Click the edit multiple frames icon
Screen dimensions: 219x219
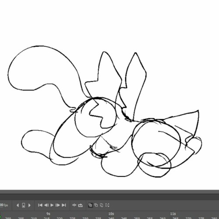[x=102, y=205]
